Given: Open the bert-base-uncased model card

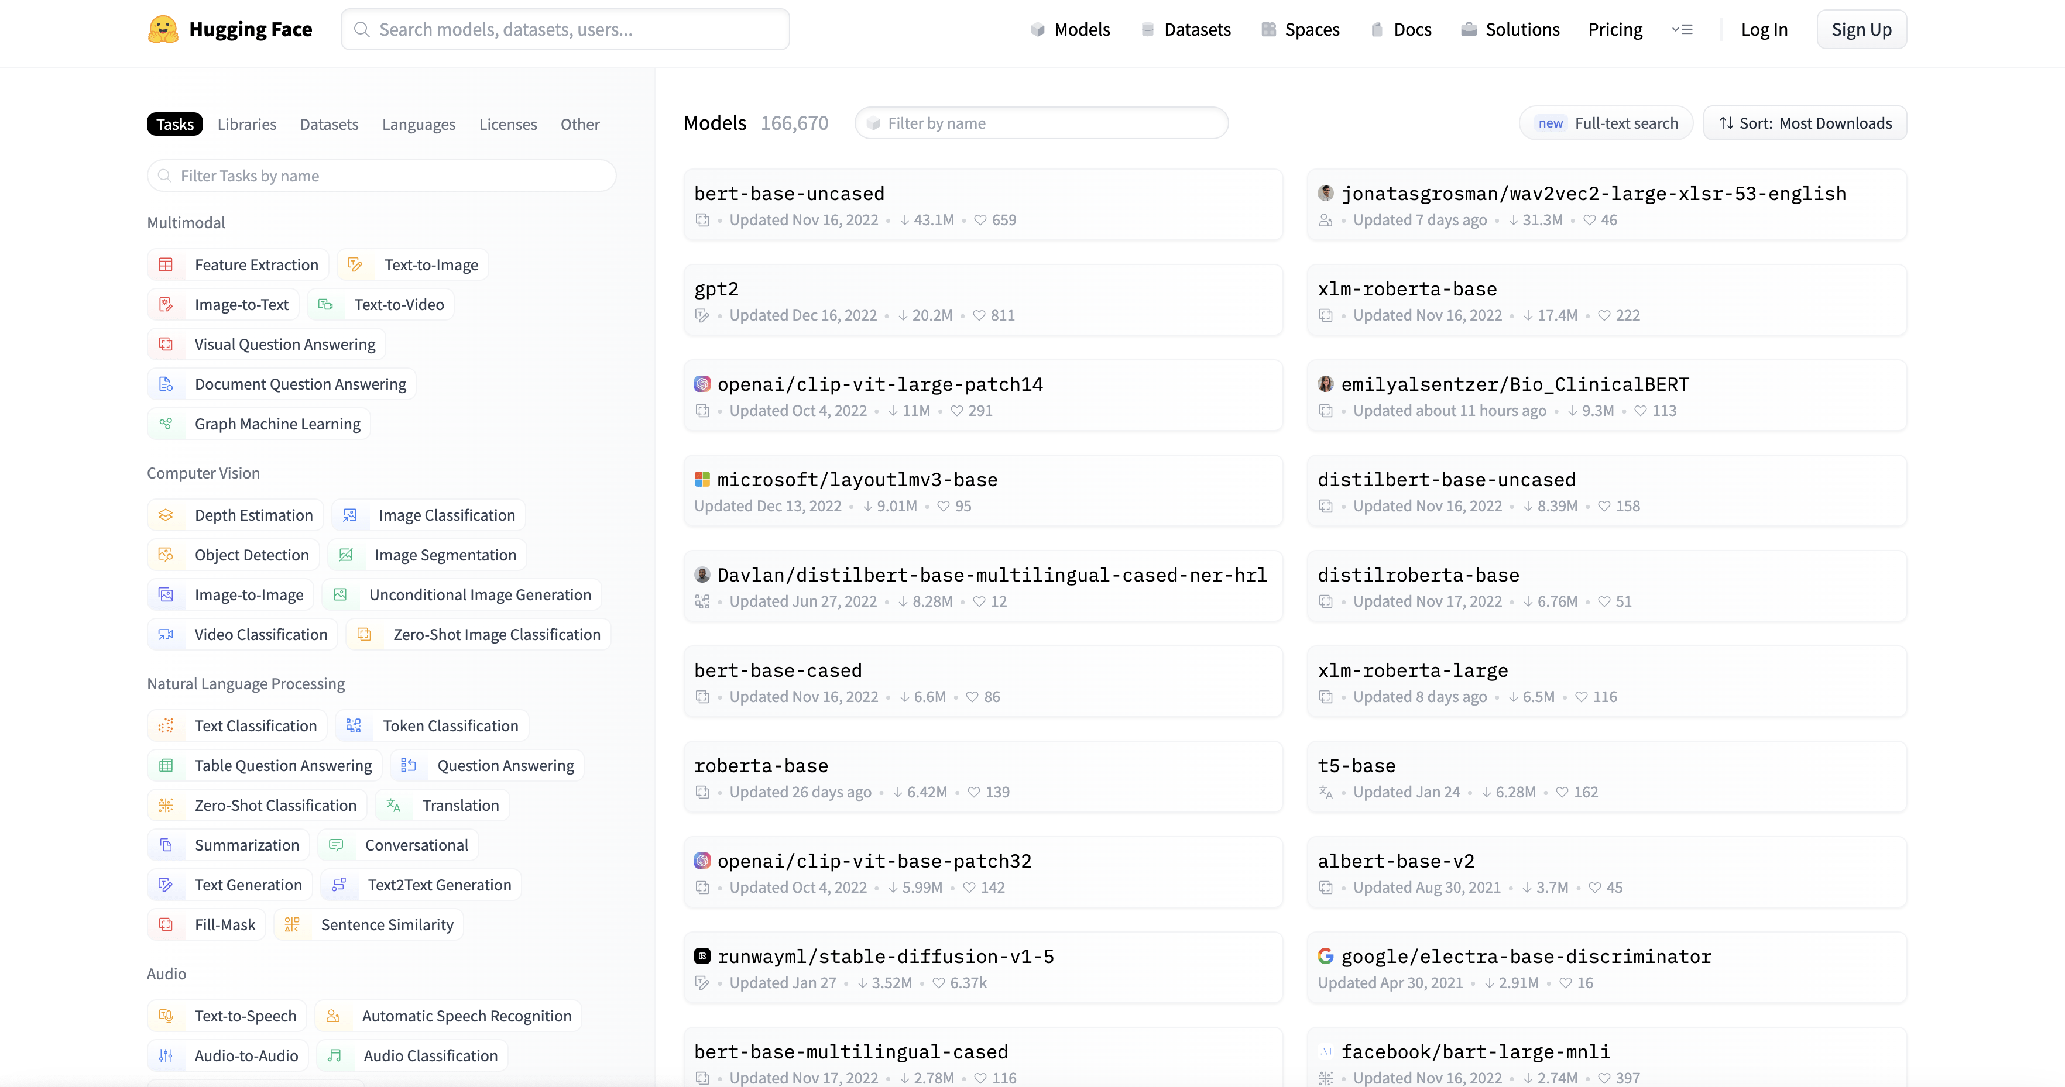Looking at the screenshot, I should coord(983,204).
